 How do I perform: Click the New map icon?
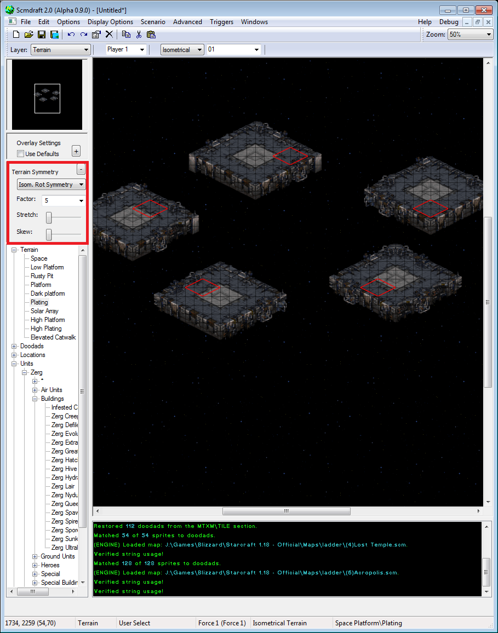click(x=16, y=34)
